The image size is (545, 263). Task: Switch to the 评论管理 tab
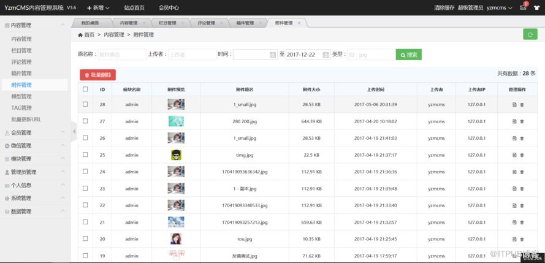[207, 23]
